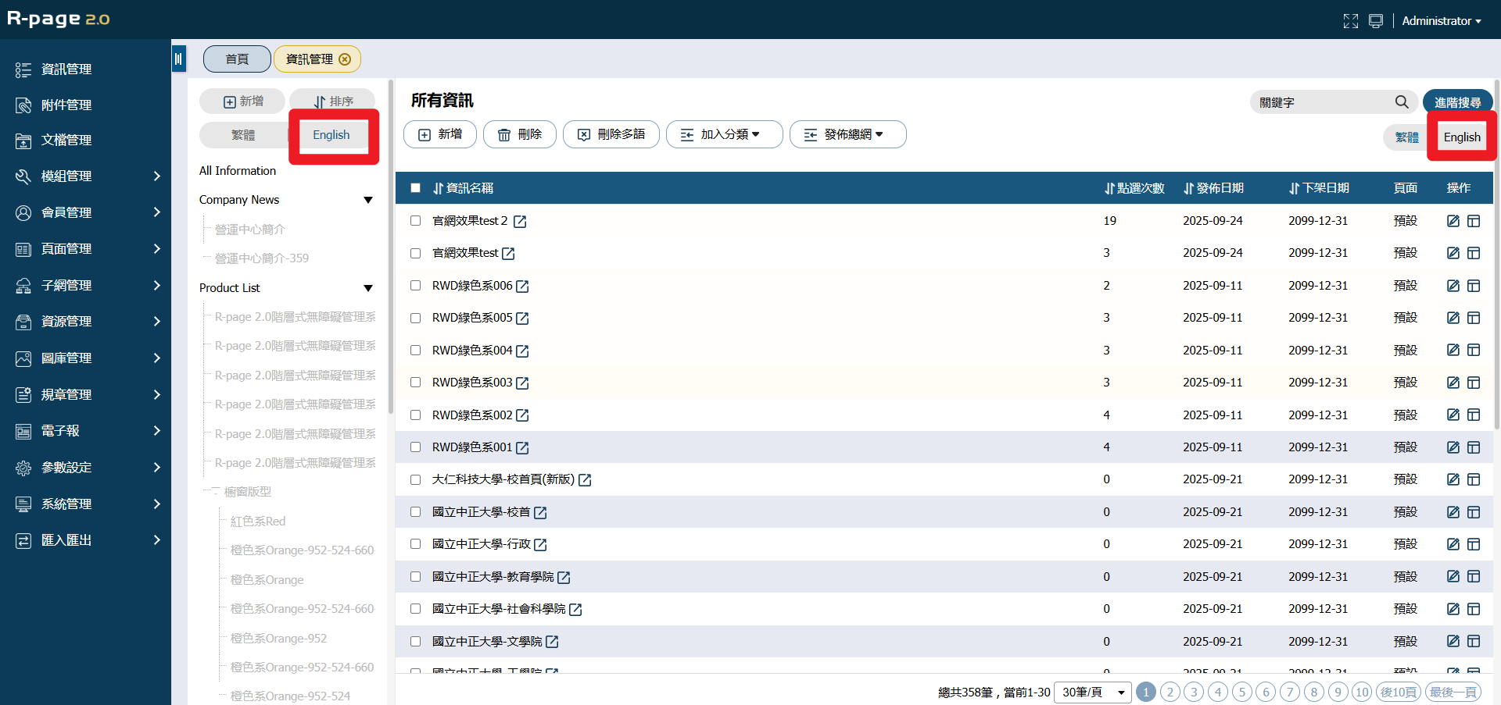Check the select-all checkbox in table header

coord(416,188)
